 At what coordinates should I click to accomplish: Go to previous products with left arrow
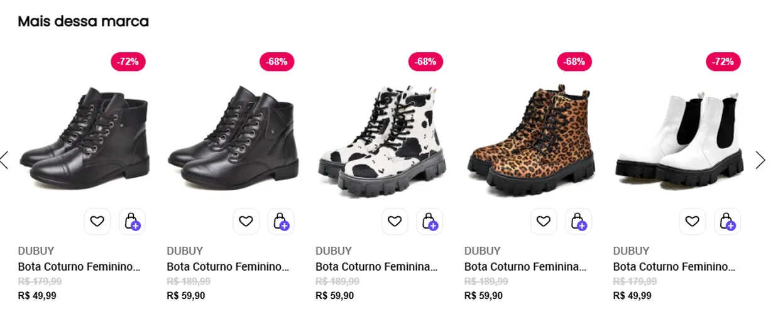pos(4,160)
